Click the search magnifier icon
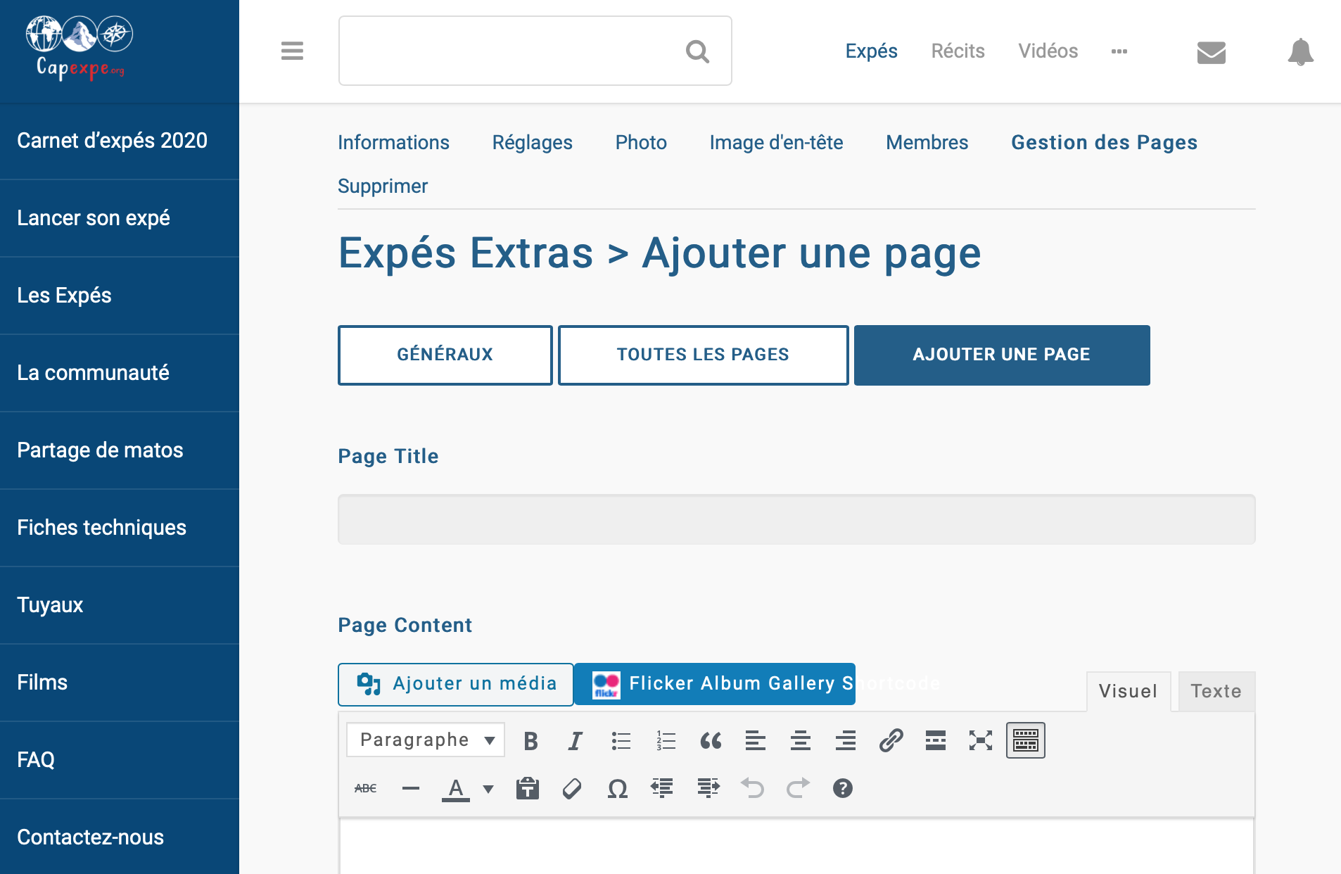This screenshot has width=1341, height=874. coord(697,51)
